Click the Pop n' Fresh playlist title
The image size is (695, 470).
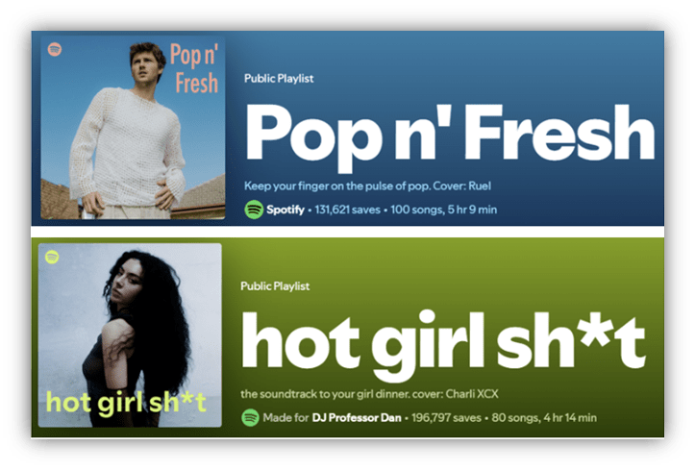tap(450, 136)
